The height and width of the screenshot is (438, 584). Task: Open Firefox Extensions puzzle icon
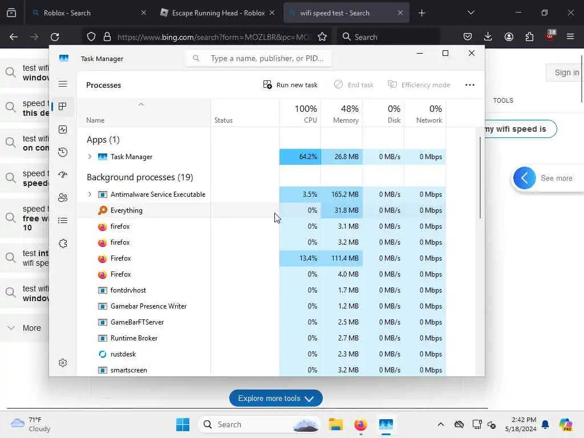[x=529, y=37]
